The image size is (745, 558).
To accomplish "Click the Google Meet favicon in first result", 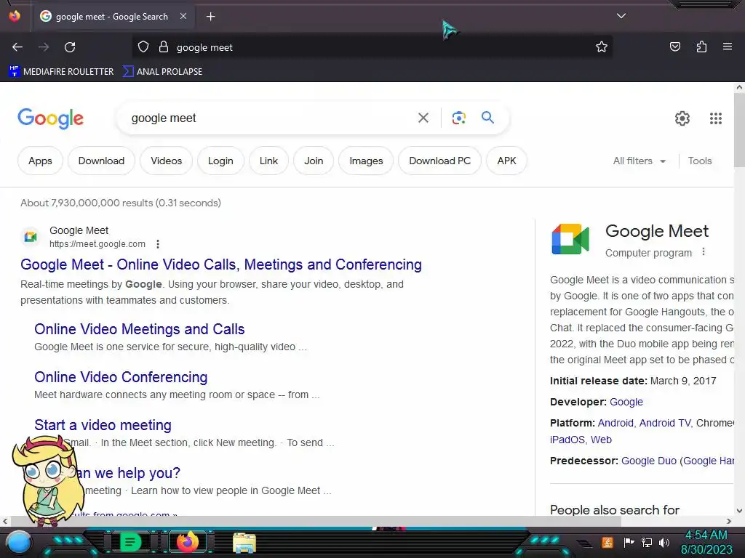I will click(31, 236).
